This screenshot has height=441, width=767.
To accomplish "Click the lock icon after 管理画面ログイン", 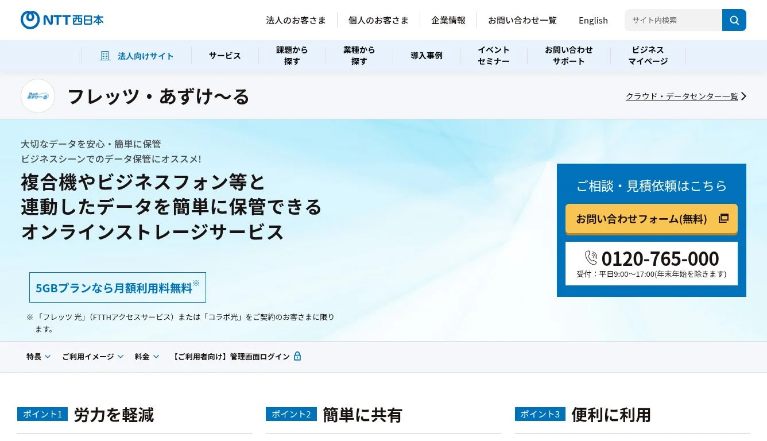I will click(297, 356).
